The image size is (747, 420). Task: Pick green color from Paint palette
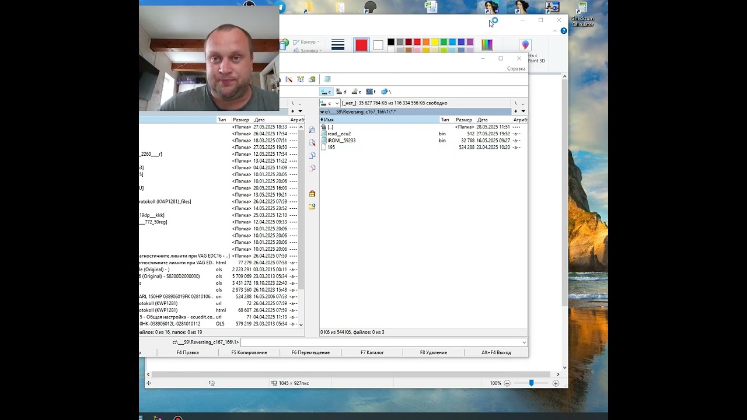point(444,42)
